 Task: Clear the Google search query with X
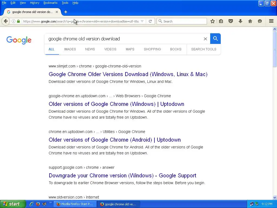click(x=205, y=39)
